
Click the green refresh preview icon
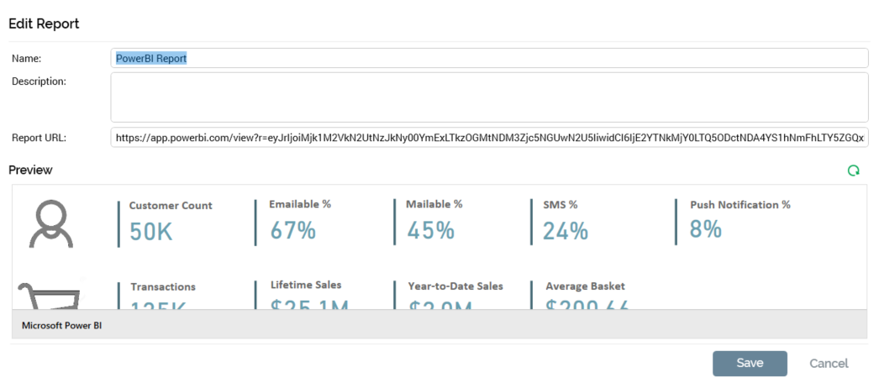tap(853, 170)
